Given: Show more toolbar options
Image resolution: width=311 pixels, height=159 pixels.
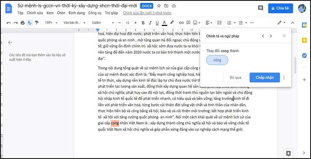Looking at the screenshot, I should tap(252, 23).
